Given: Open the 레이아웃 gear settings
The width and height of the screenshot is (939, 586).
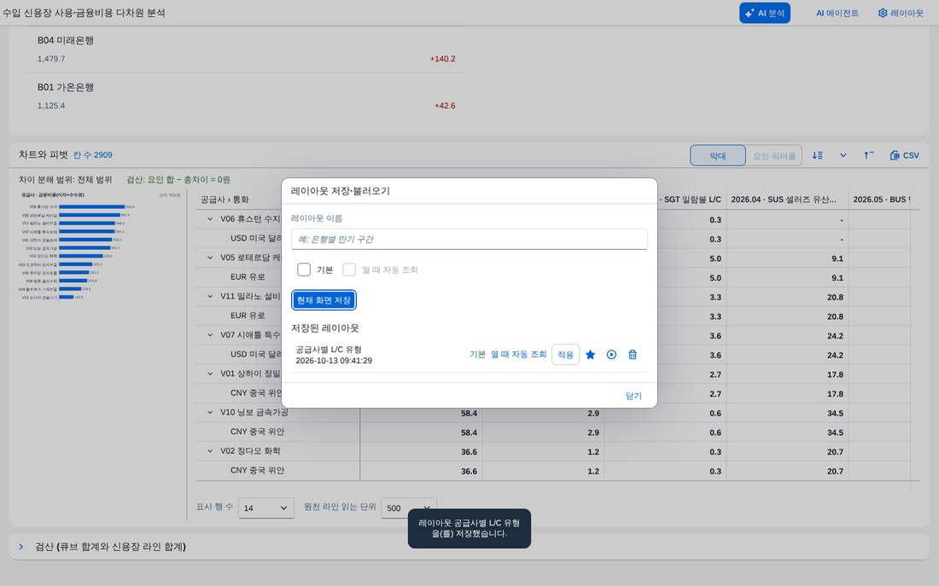Looking at the screenshot, I should click(x=901, y=13).
